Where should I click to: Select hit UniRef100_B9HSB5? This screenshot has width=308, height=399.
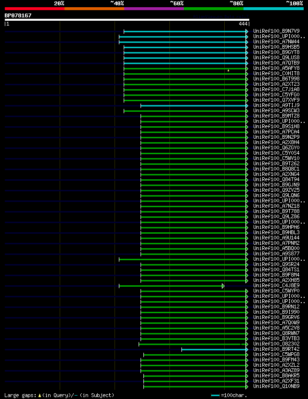tap(276, 47)
